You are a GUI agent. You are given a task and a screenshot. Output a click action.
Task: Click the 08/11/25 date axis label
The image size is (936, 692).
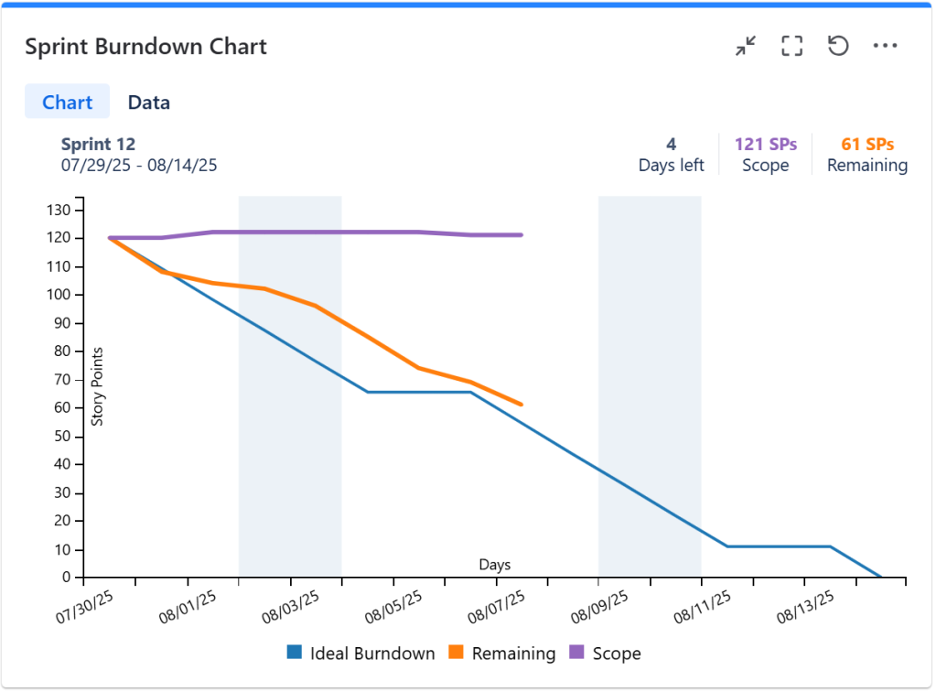point(702,607)
